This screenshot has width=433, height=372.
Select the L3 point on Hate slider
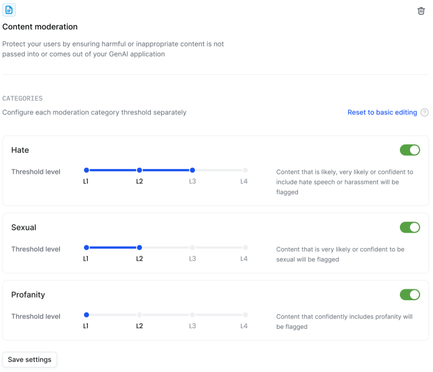(x=192, y=170)
